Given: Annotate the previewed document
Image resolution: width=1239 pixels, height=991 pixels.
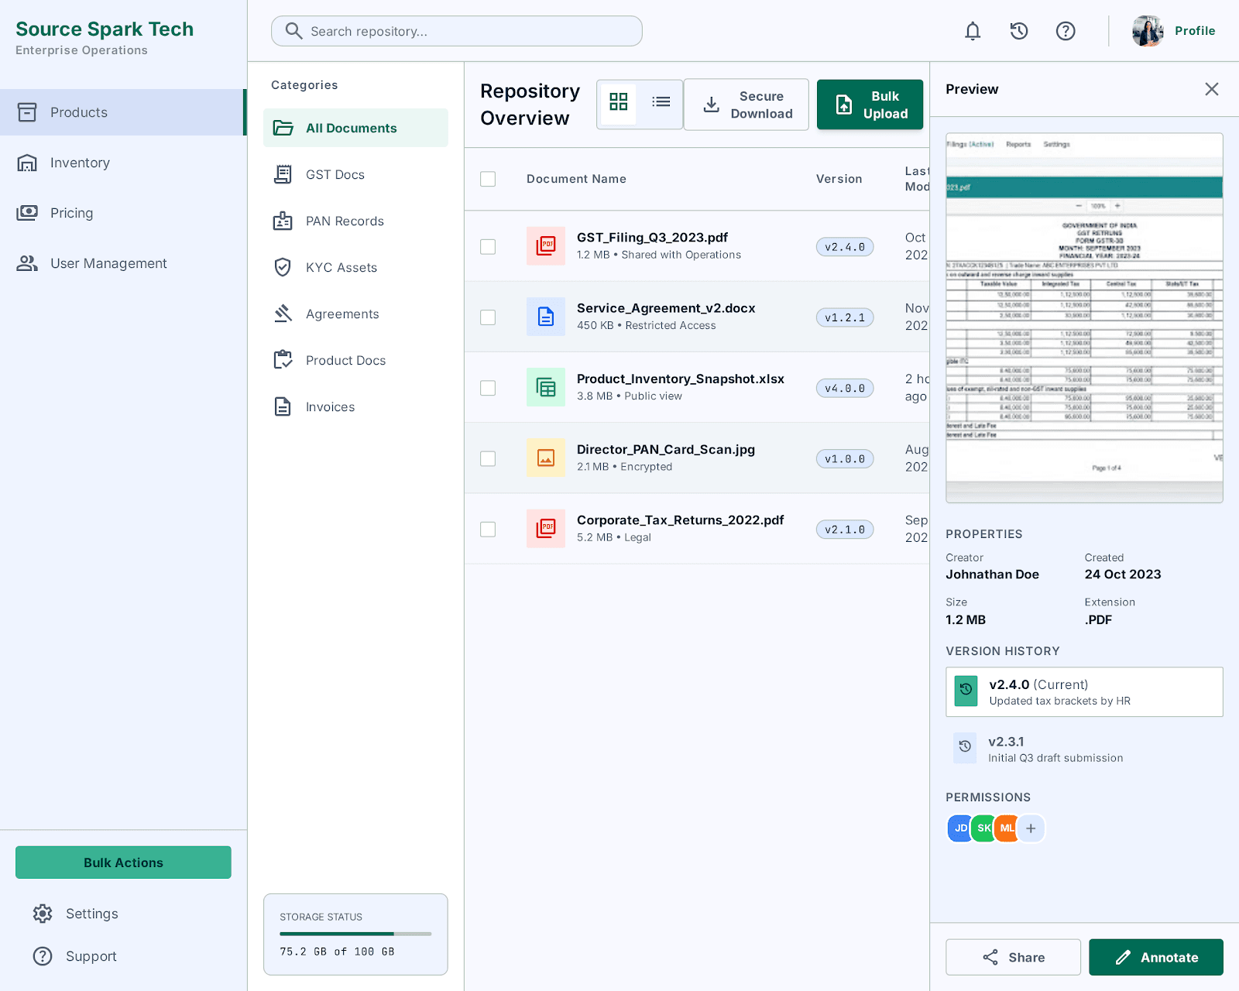Looking at the screenshot, I should coord(1156,957).
